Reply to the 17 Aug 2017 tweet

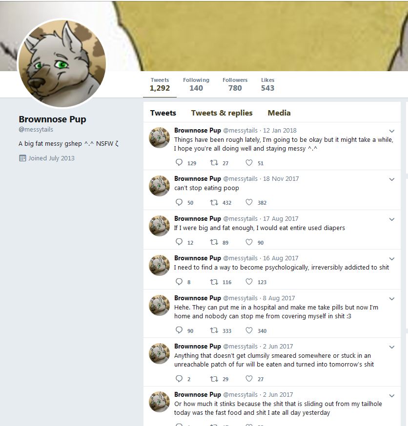point(179,242)
